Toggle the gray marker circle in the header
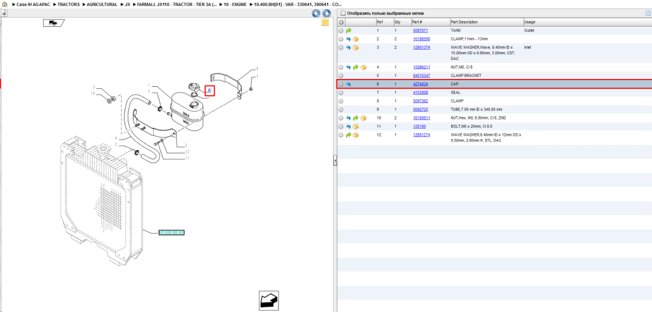The height and width of the screenshot is (312, 652). 341,22
